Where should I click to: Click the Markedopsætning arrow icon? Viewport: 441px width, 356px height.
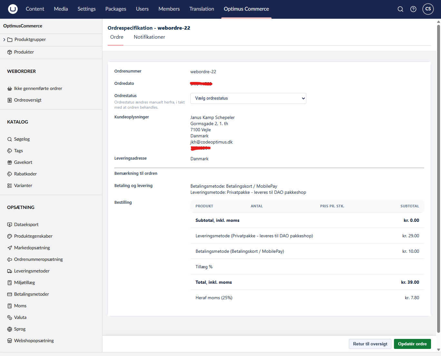[x=10, y=248]
